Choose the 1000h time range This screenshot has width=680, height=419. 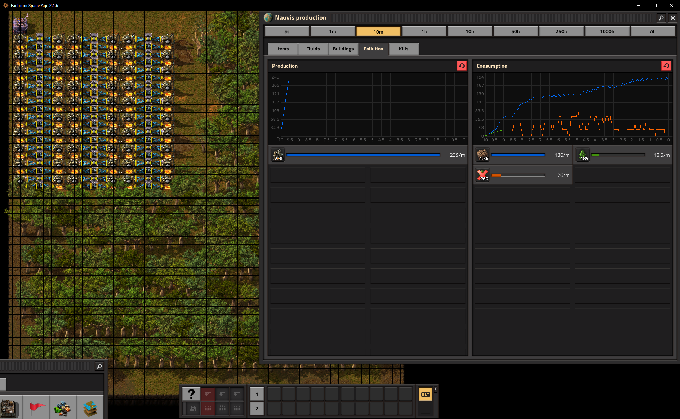pyautogui.click(x=607, y=31)
